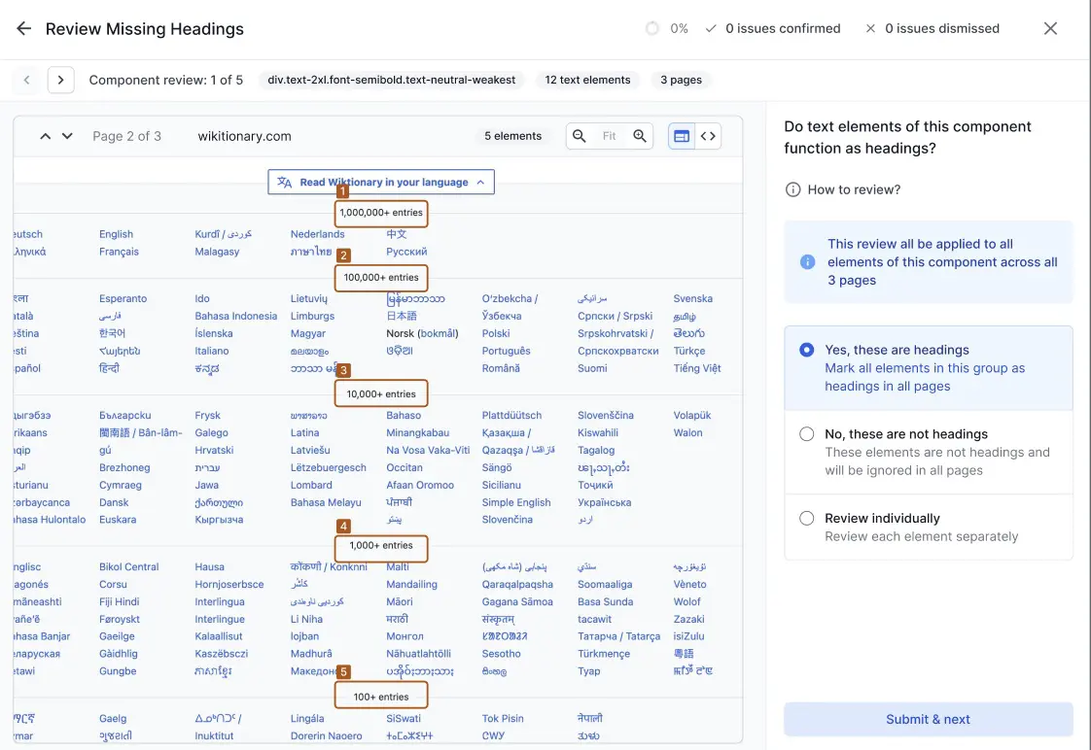
Task: Click the '3 pages' pill
Action: [x=680, y=80]
